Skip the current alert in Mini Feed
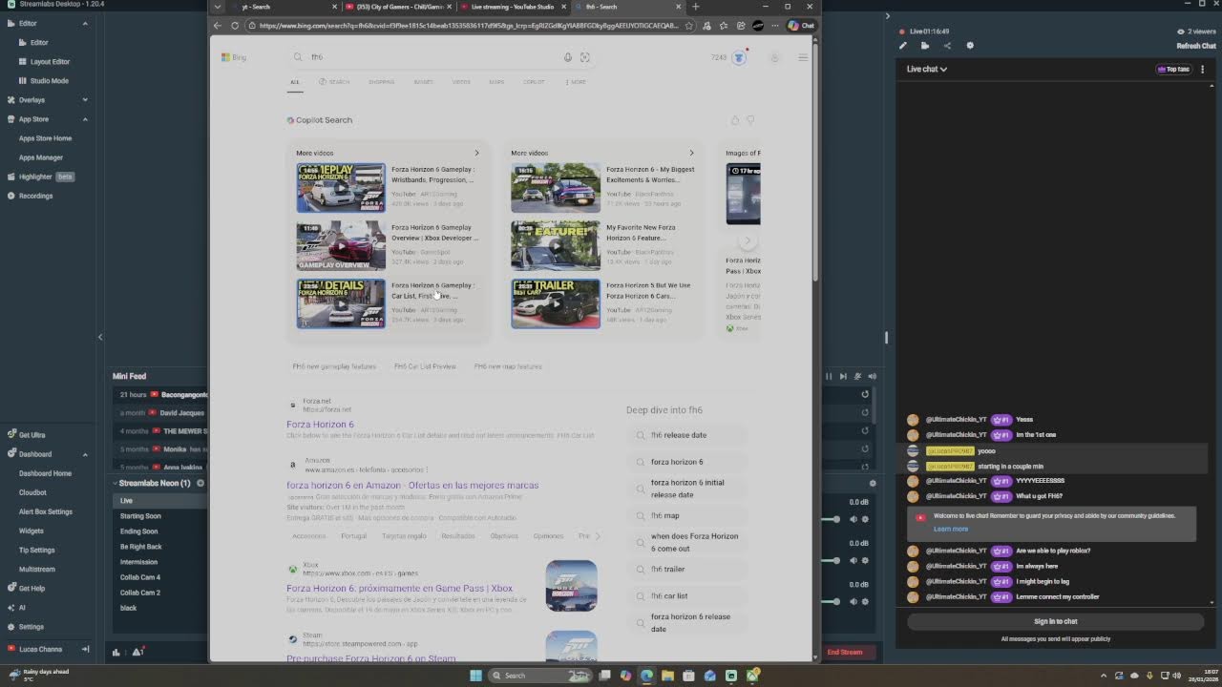The height and width of the screenshot is (687, 1222). coord(843,376)
